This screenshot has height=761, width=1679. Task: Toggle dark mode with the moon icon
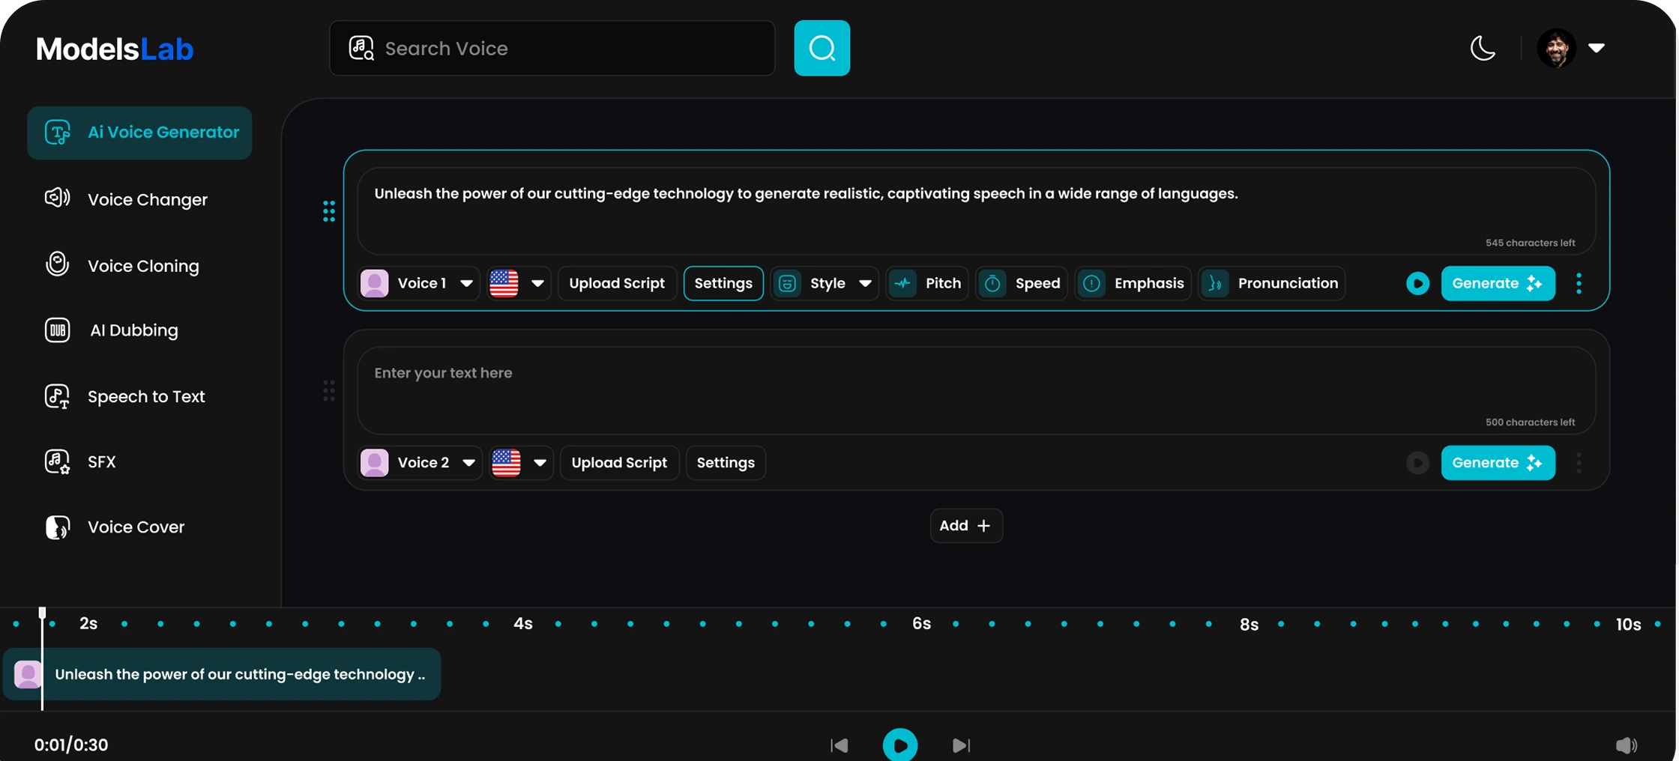[1482, 48]
